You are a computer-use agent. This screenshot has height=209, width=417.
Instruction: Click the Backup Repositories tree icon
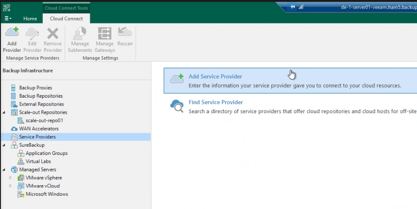(x=13, y=96)
